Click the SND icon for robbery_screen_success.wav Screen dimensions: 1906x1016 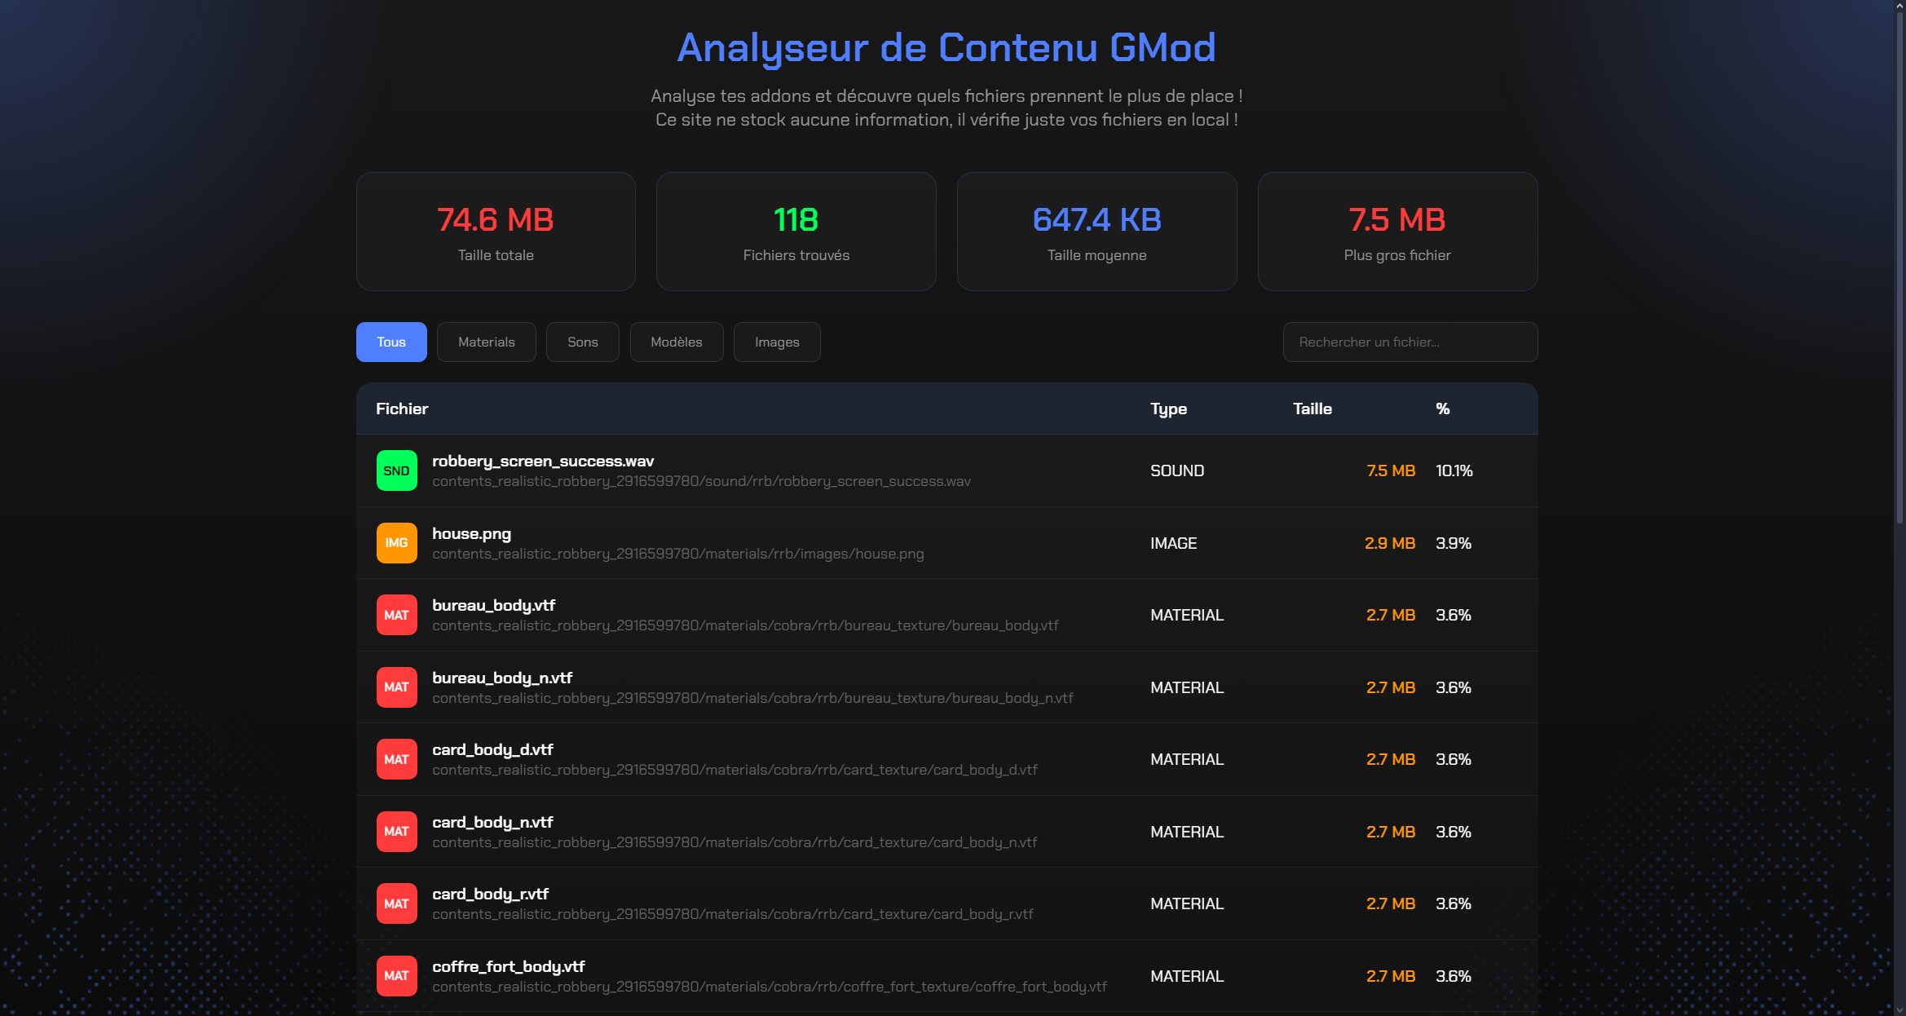396,470
